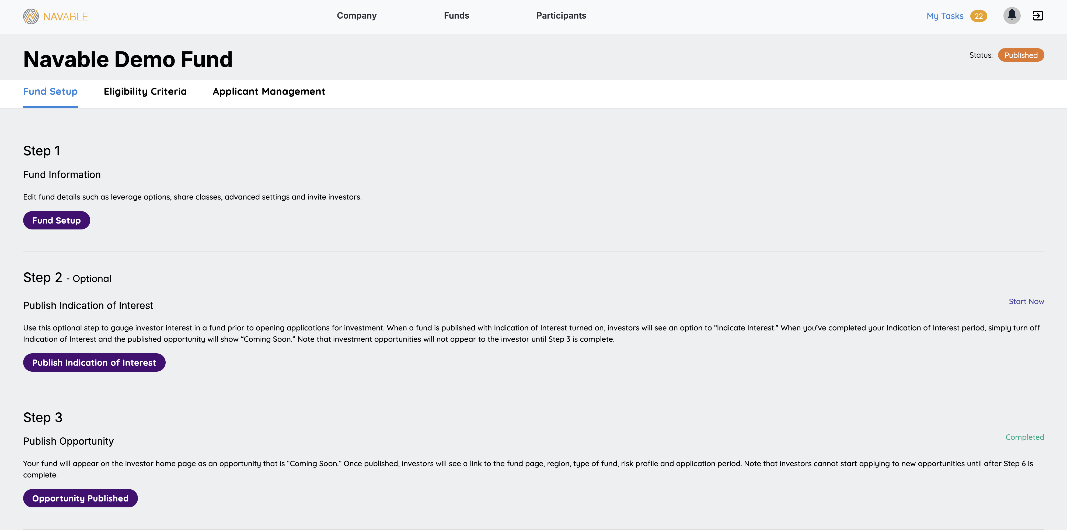The image size is (1067, 530).
Task: Switch to the Eligibility Criteria tab
Action: (145, 92)
